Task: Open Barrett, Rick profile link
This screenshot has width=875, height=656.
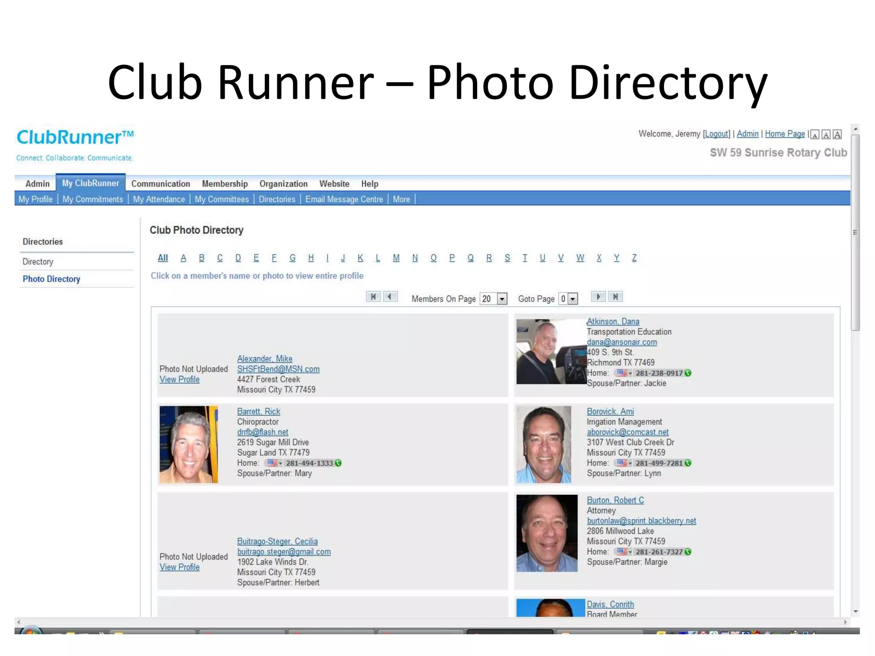Action: (x=258, y=412)
